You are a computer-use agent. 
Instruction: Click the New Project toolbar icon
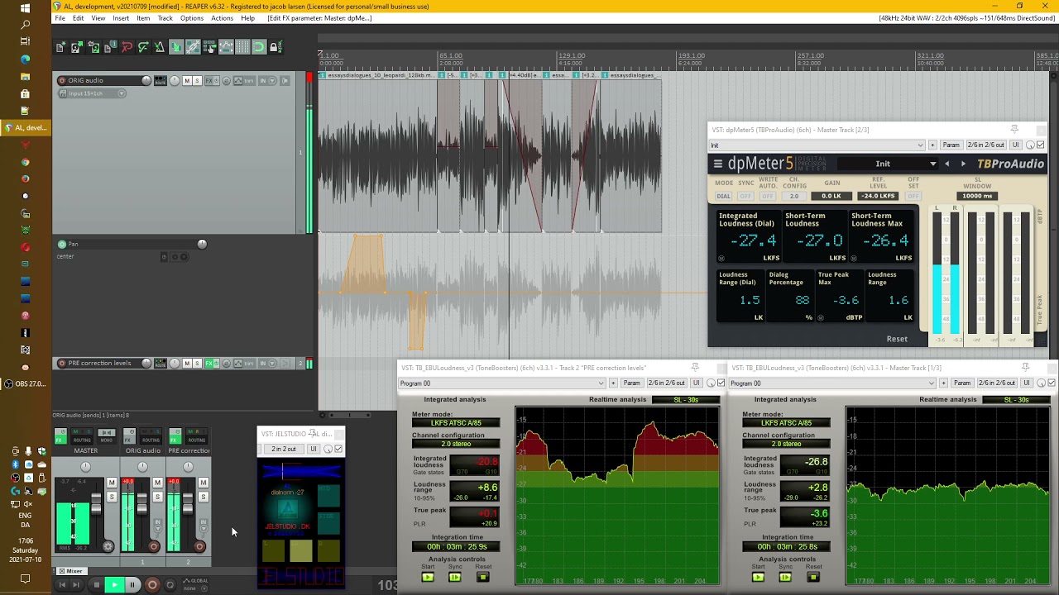click(60, 48)
